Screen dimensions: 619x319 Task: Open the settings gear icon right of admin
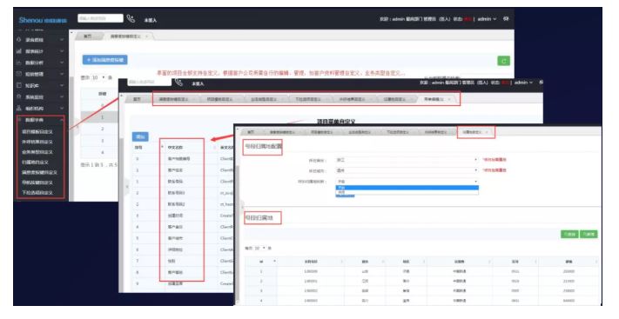pos(506,18)
